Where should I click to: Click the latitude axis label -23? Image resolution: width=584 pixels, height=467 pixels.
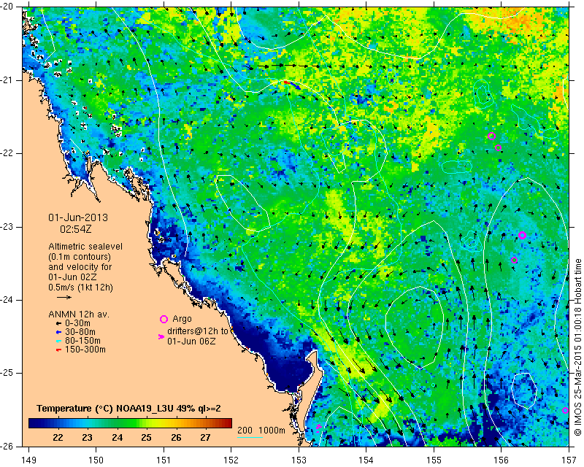pos(7,226)
